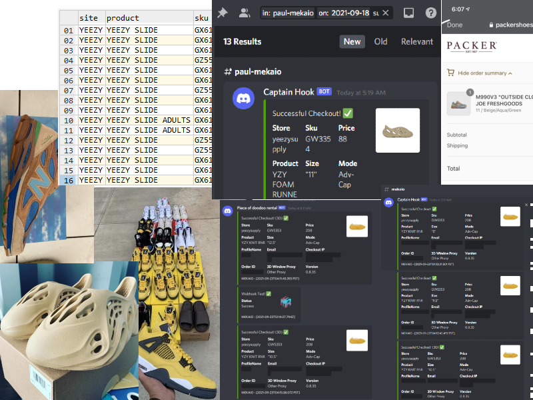533x400 pixels.
Task: Click the Total label in Packer summary
Action: click(453, 169)
